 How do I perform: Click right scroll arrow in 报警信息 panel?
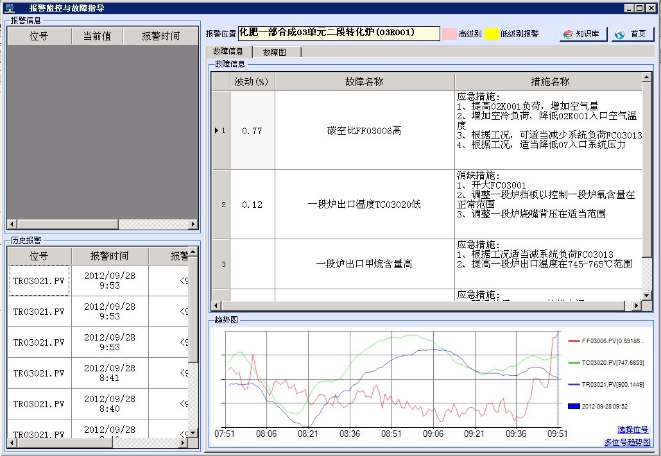pyautogui.click(x=193, y=224)
